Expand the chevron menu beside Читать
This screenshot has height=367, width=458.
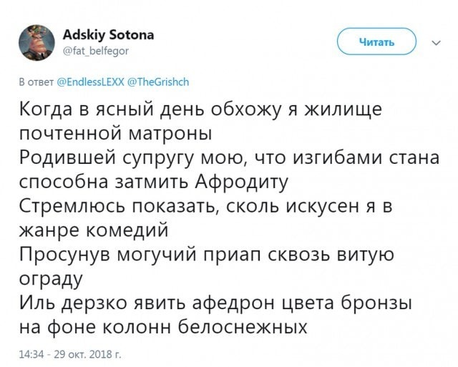[436, 42]
